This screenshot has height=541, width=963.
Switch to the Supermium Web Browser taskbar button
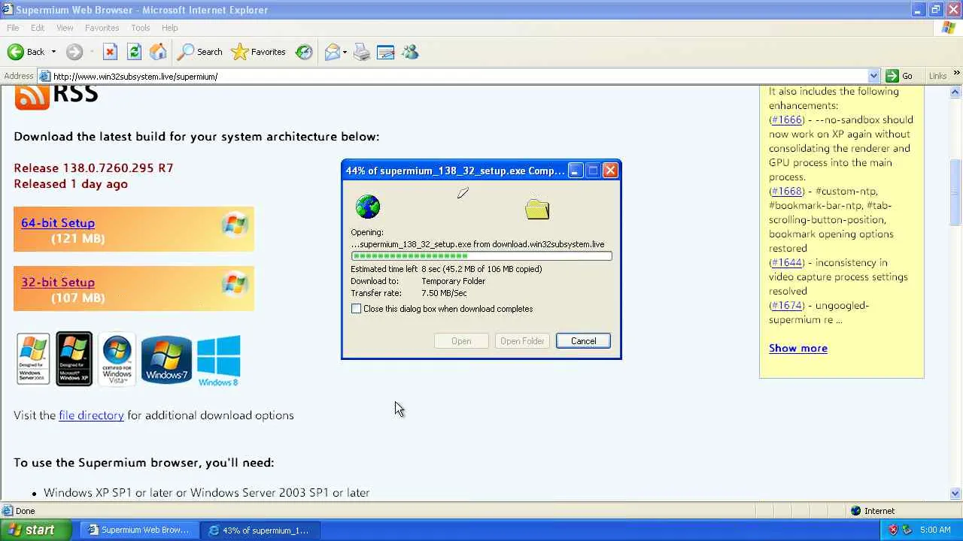[138, 530]
